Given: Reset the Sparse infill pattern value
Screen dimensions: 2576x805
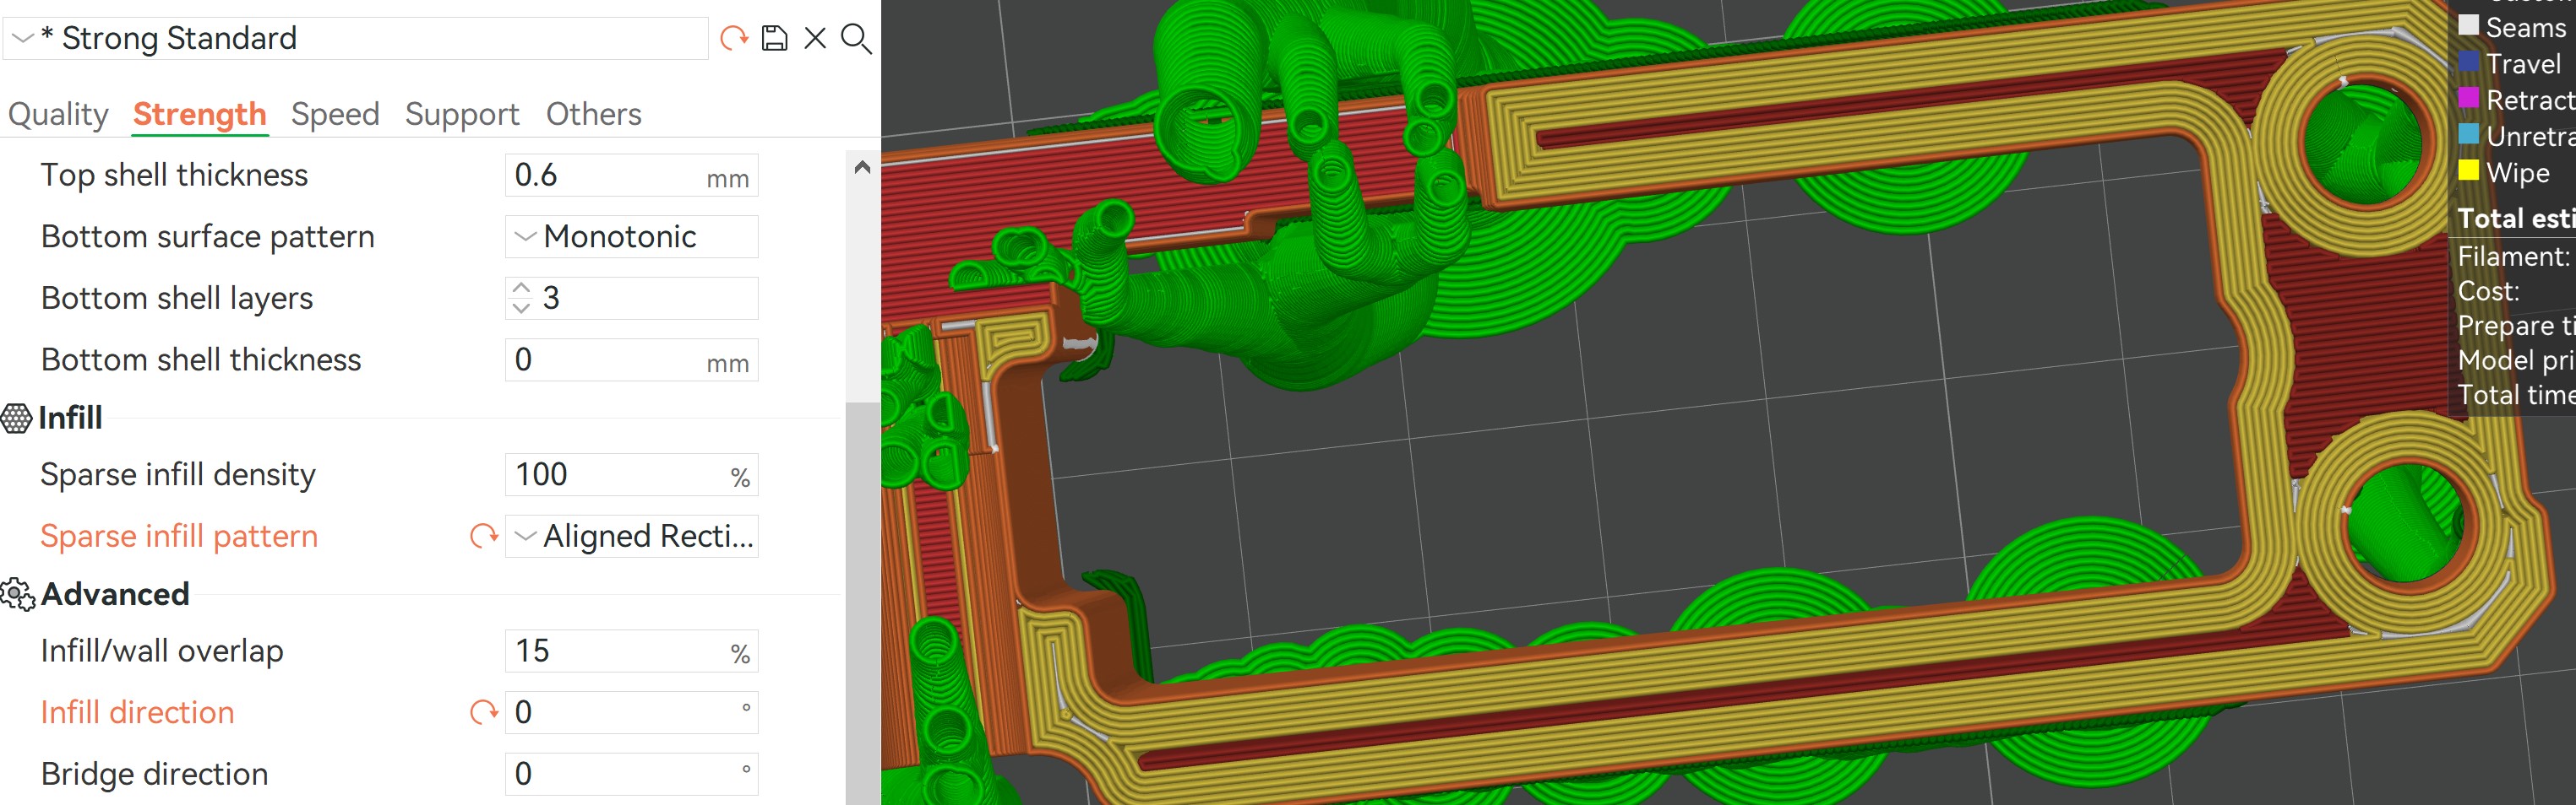Looking at the screenshot, I should coord(484,537).
